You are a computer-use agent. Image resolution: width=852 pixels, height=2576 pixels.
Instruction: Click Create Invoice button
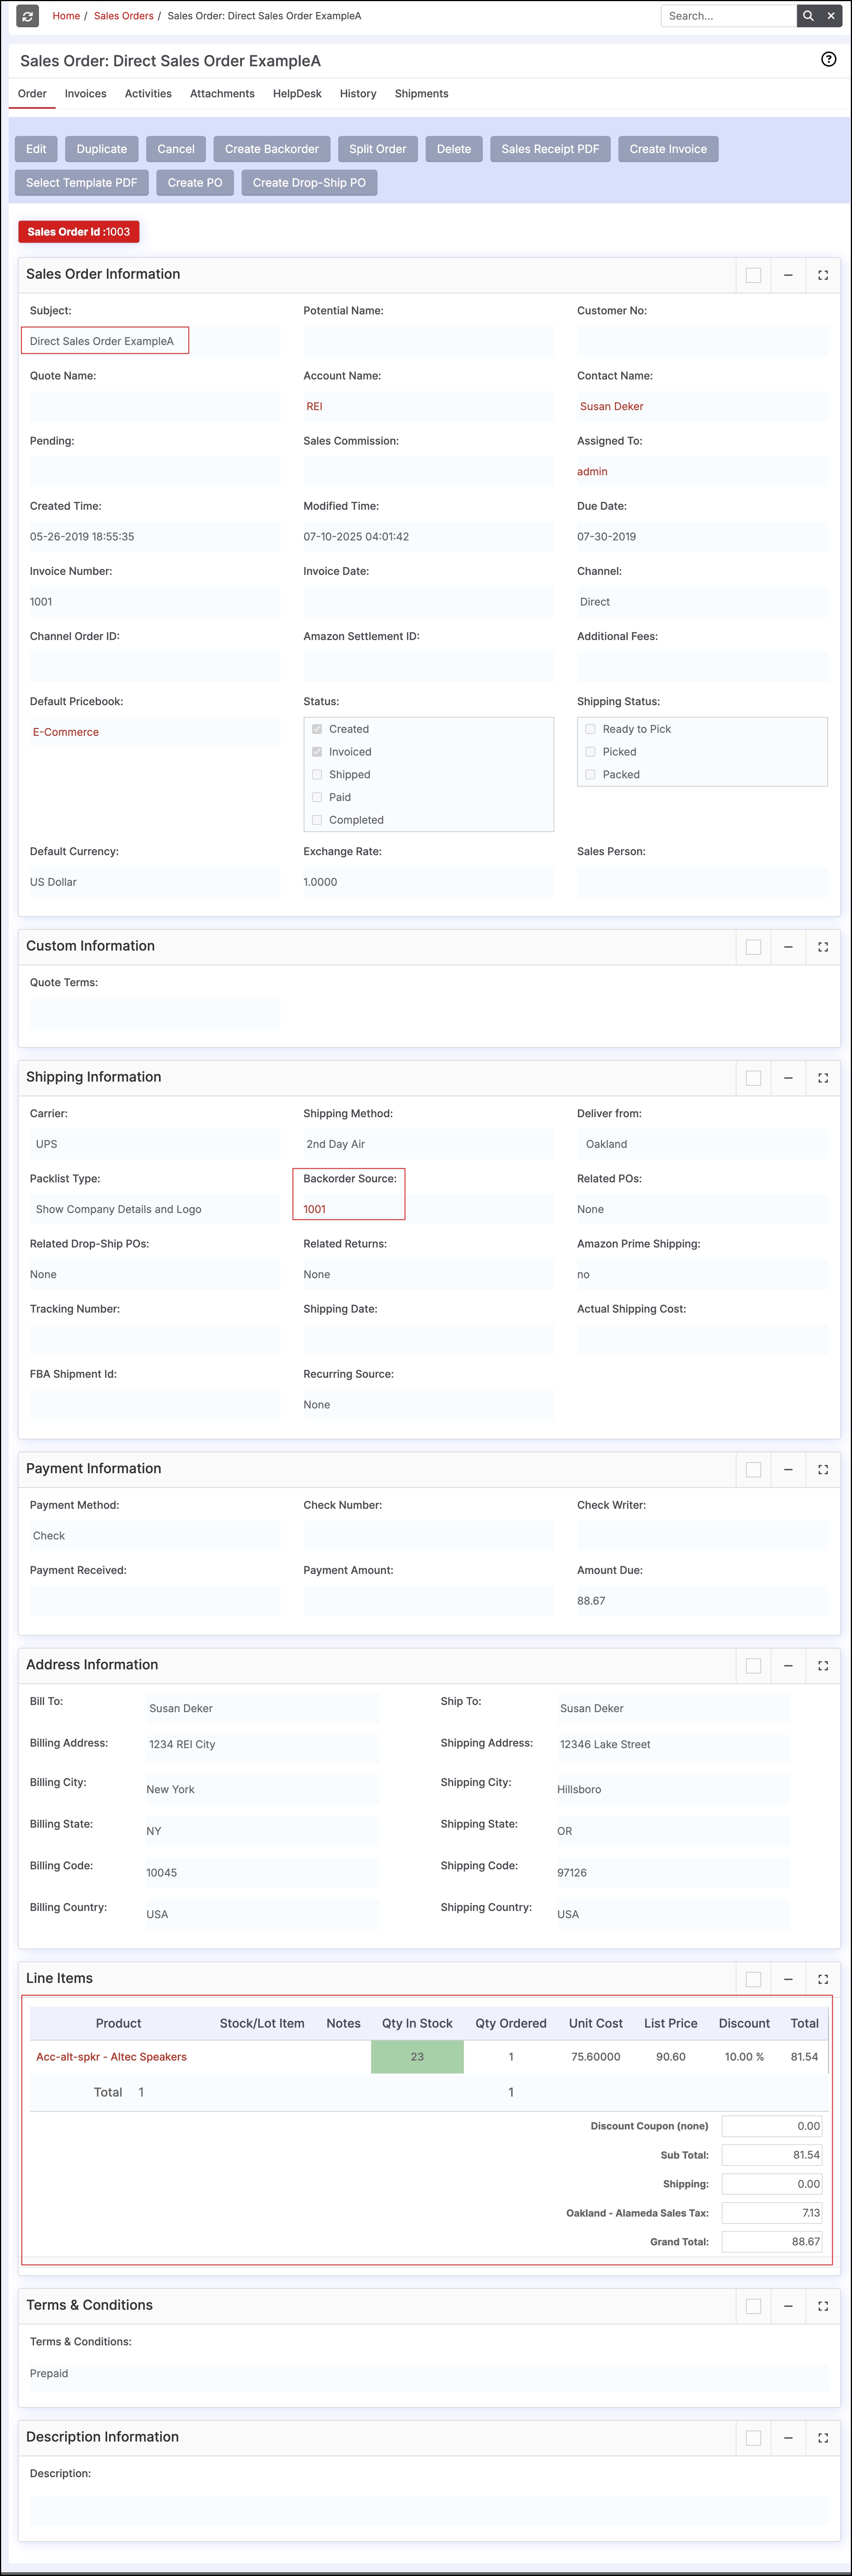click(x=668, y=149)
